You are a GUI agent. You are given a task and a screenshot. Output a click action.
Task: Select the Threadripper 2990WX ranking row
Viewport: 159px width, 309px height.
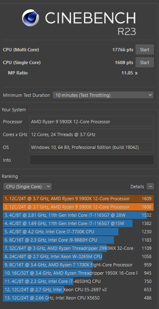pos(78,248)
